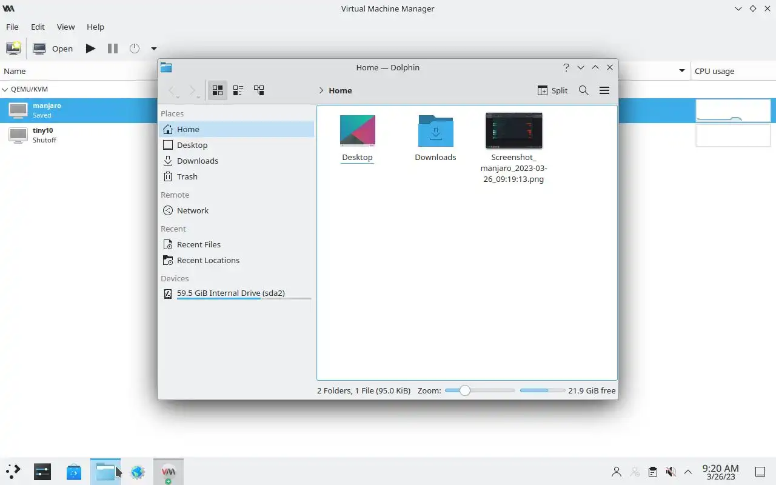
Task: Click the Dolphin file manager taskbar icon
Action: coord(105,472)
